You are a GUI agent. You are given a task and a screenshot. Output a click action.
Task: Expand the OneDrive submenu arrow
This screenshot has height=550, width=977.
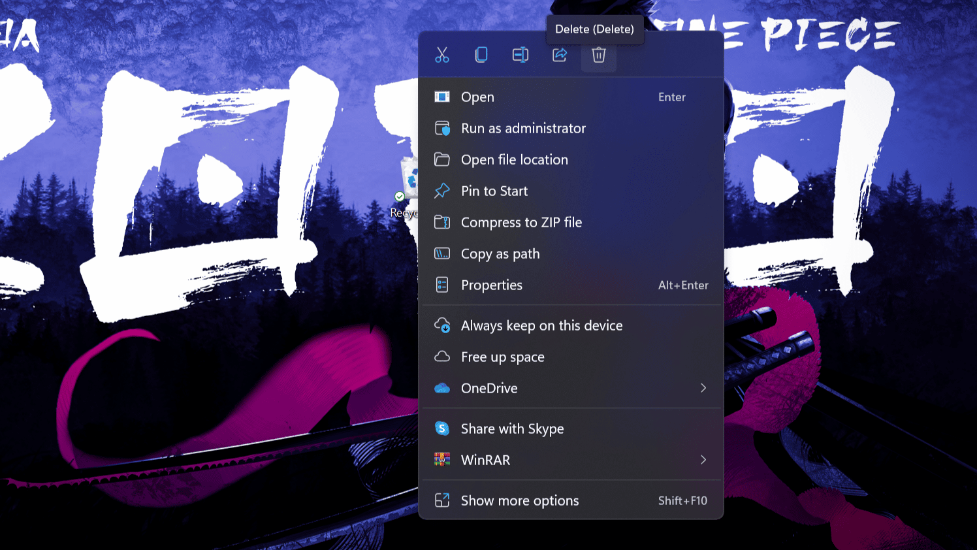703,388
